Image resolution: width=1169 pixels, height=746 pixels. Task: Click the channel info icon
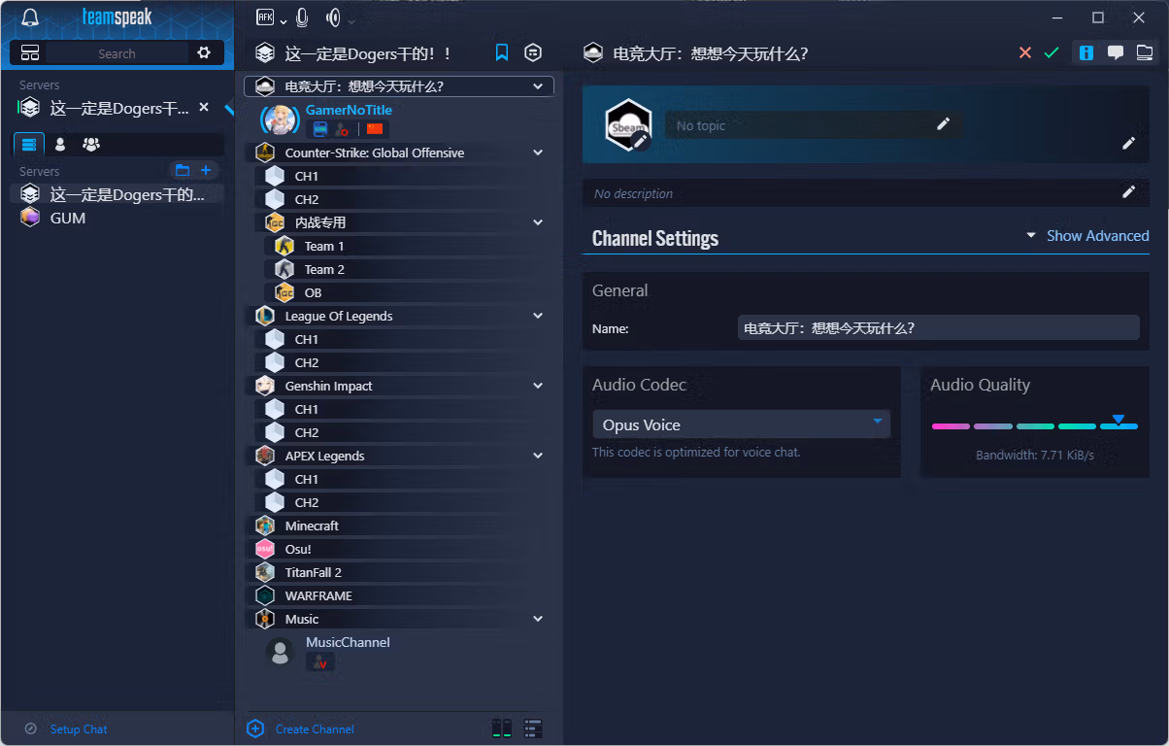coord(1086,52)
